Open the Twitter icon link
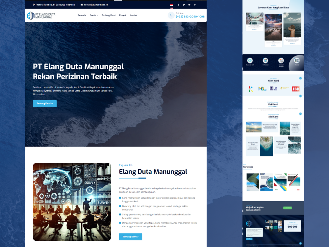This screenshot has height=247, width=329. coord(184,5)
